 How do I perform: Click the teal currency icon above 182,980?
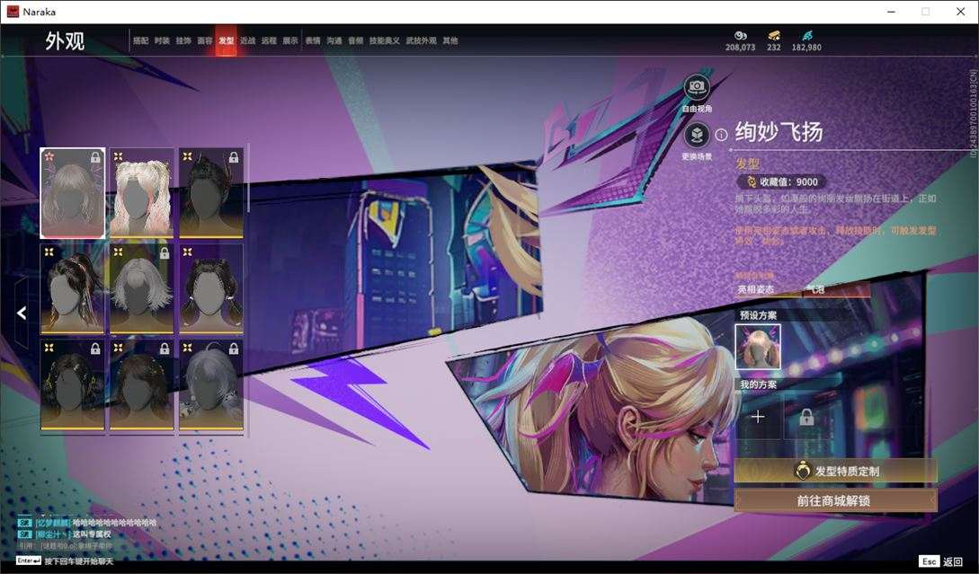click(806, 36)
